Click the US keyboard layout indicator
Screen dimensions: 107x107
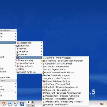point(102,104)
